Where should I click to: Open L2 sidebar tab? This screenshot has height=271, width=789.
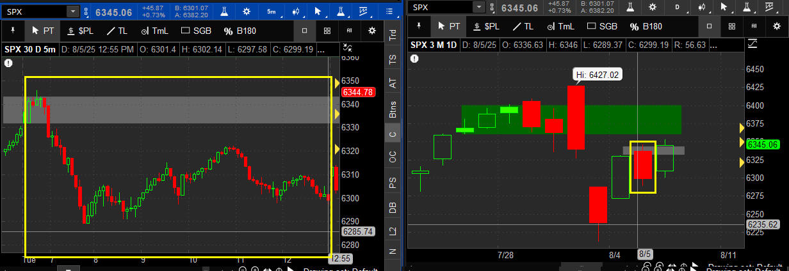[x=393, y=232]
